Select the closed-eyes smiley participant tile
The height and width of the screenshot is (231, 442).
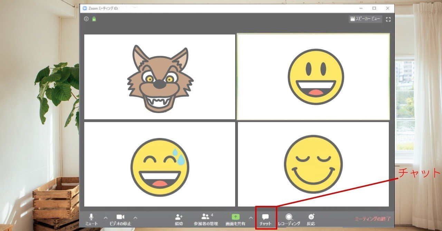pyautogui.click(x=313, y=164)
